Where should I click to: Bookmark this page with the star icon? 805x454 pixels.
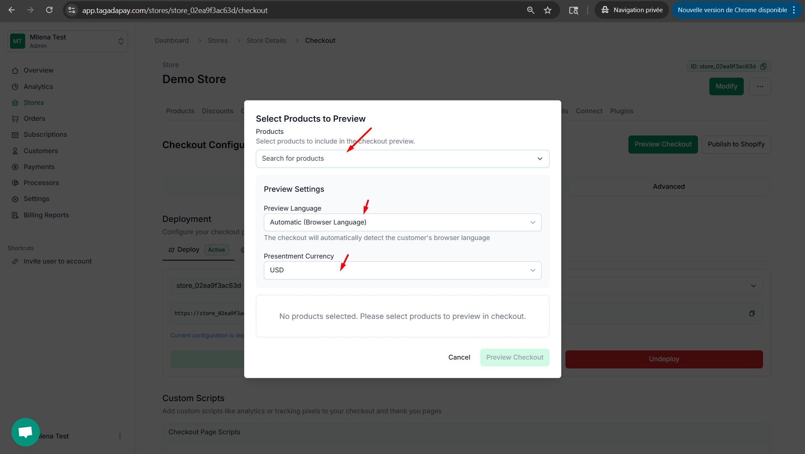(547, 10)
